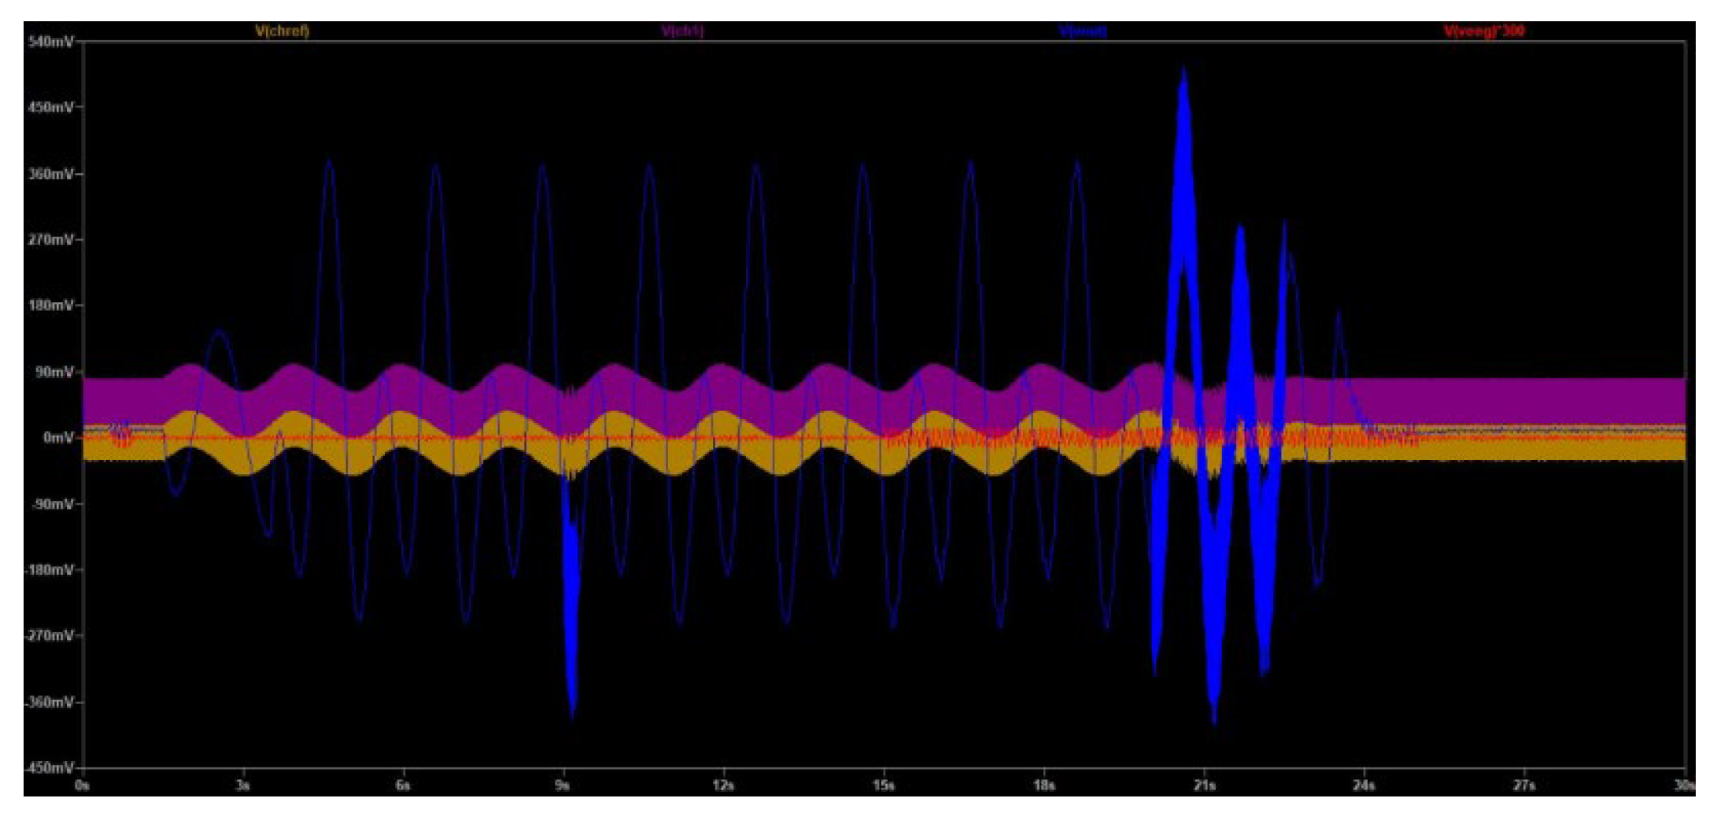
Task: Click the 18s label on time axis
Action: coord(1043,785)
